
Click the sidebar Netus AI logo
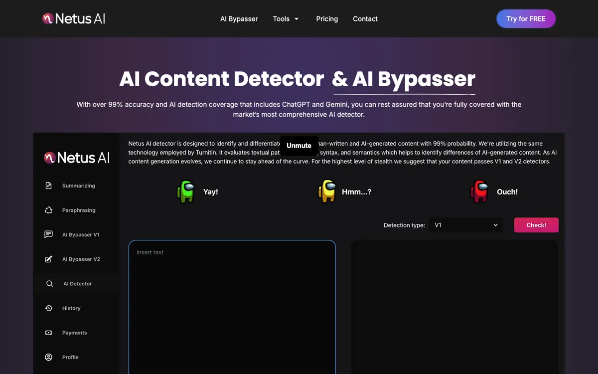tap(77, 158)
